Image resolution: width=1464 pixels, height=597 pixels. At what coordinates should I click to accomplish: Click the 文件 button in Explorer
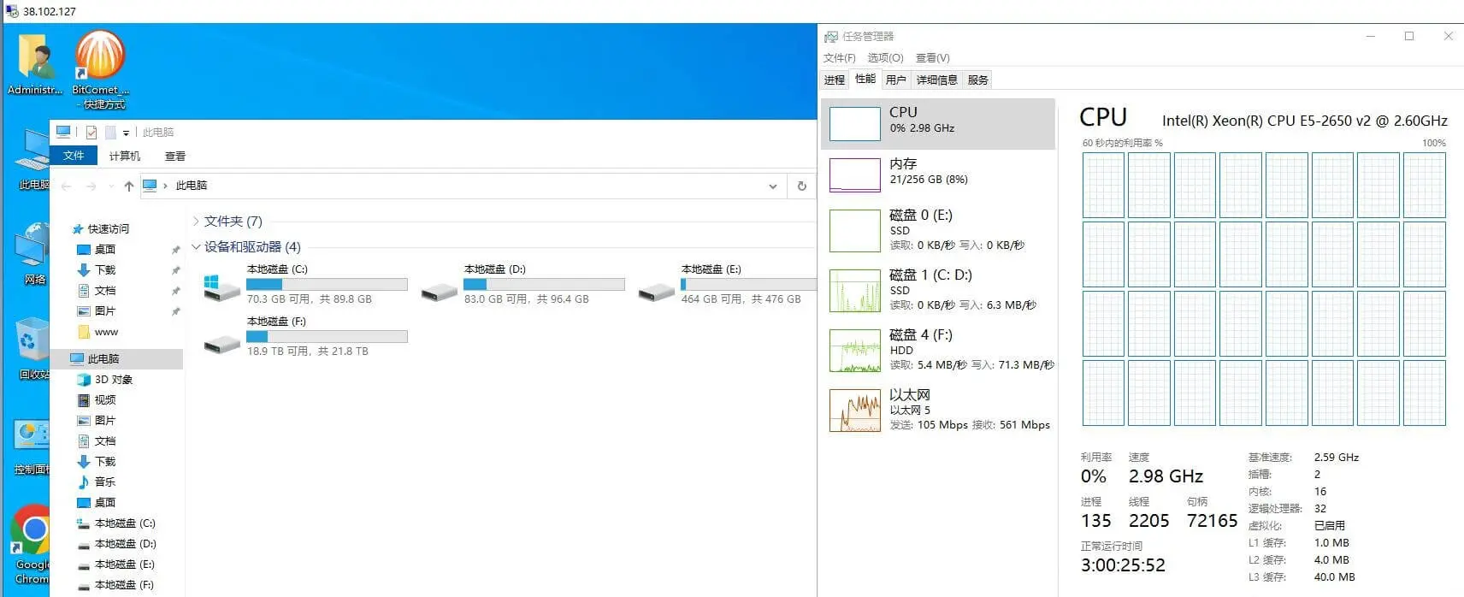coord(74,156)
